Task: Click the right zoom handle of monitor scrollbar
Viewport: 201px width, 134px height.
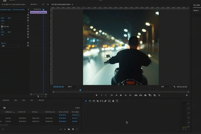Action: tap(188, 92)
